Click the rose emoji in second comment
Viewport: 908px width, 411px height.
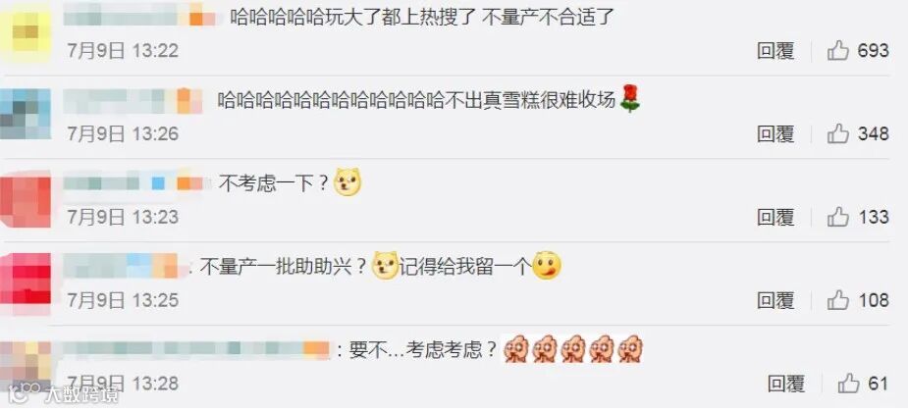tap(629, 98)
